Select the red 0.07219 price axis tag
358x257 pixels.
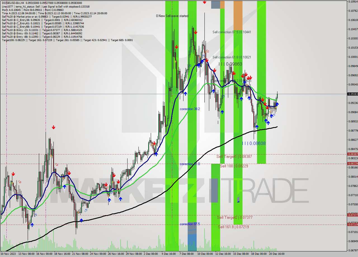[x=352, y=225]
